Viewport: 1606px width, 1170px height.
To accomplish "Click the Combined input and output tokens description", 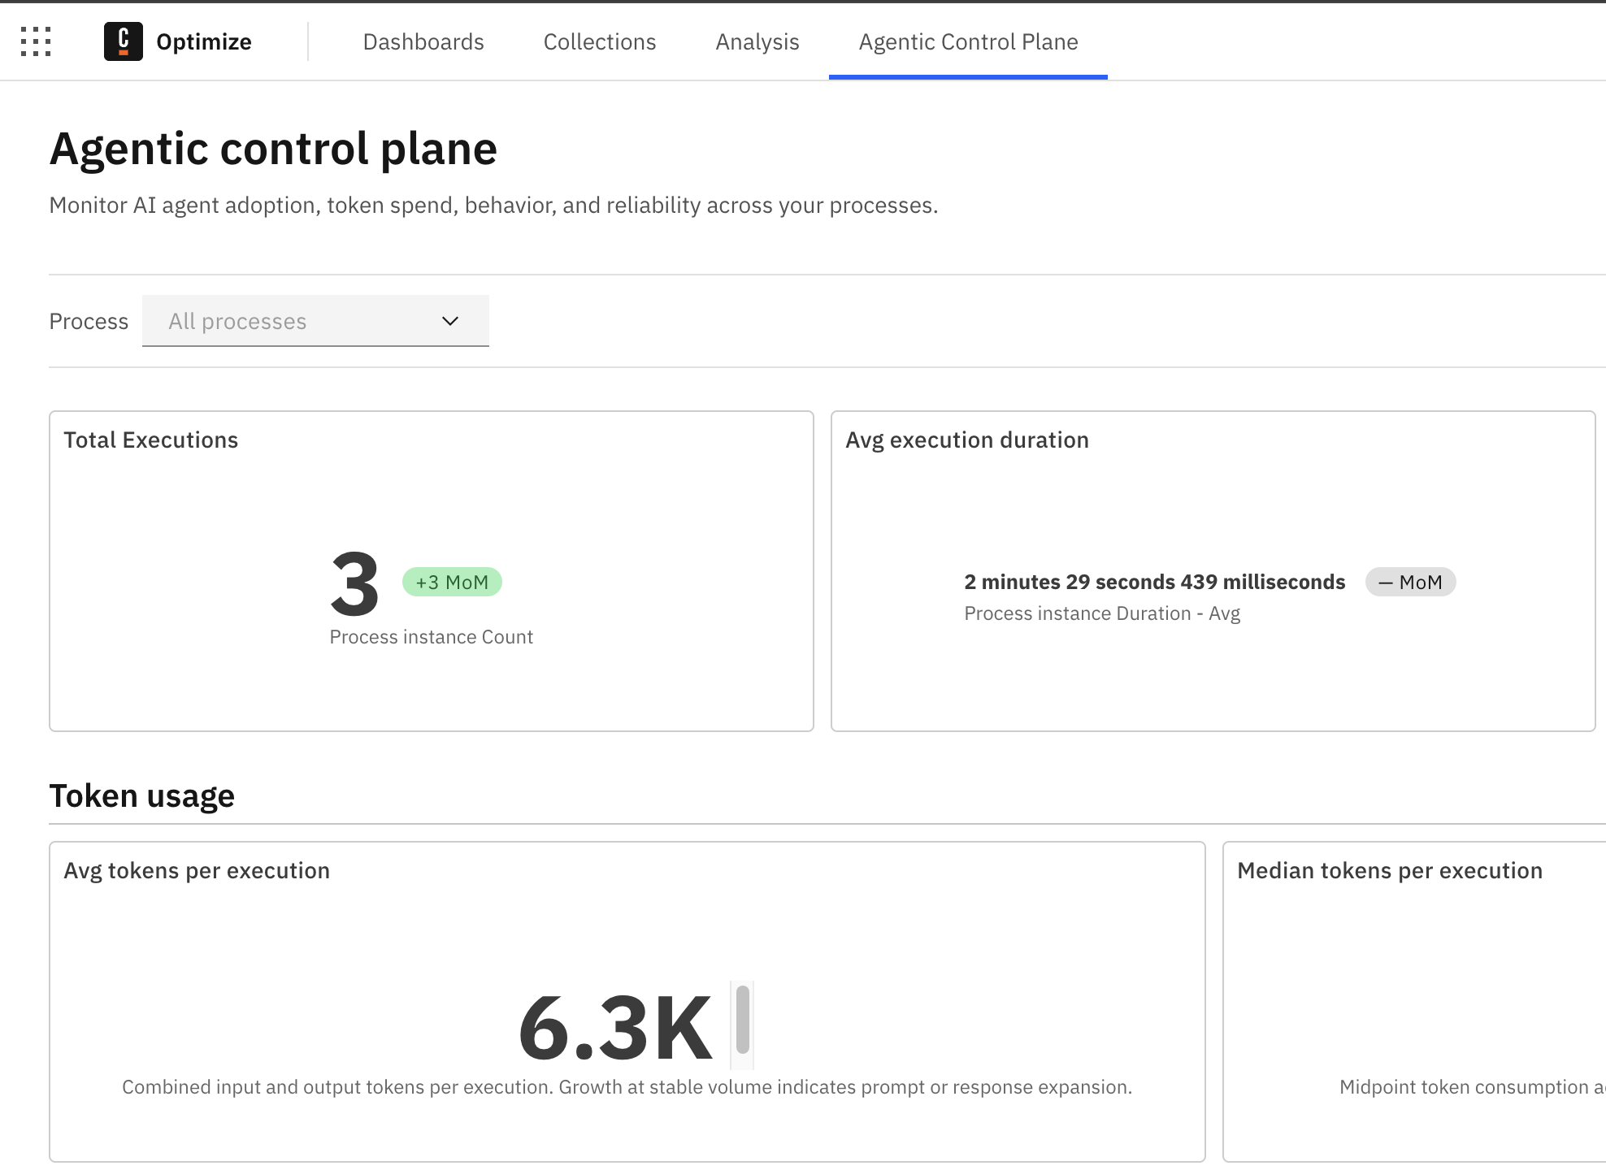I will point(627,1087).
